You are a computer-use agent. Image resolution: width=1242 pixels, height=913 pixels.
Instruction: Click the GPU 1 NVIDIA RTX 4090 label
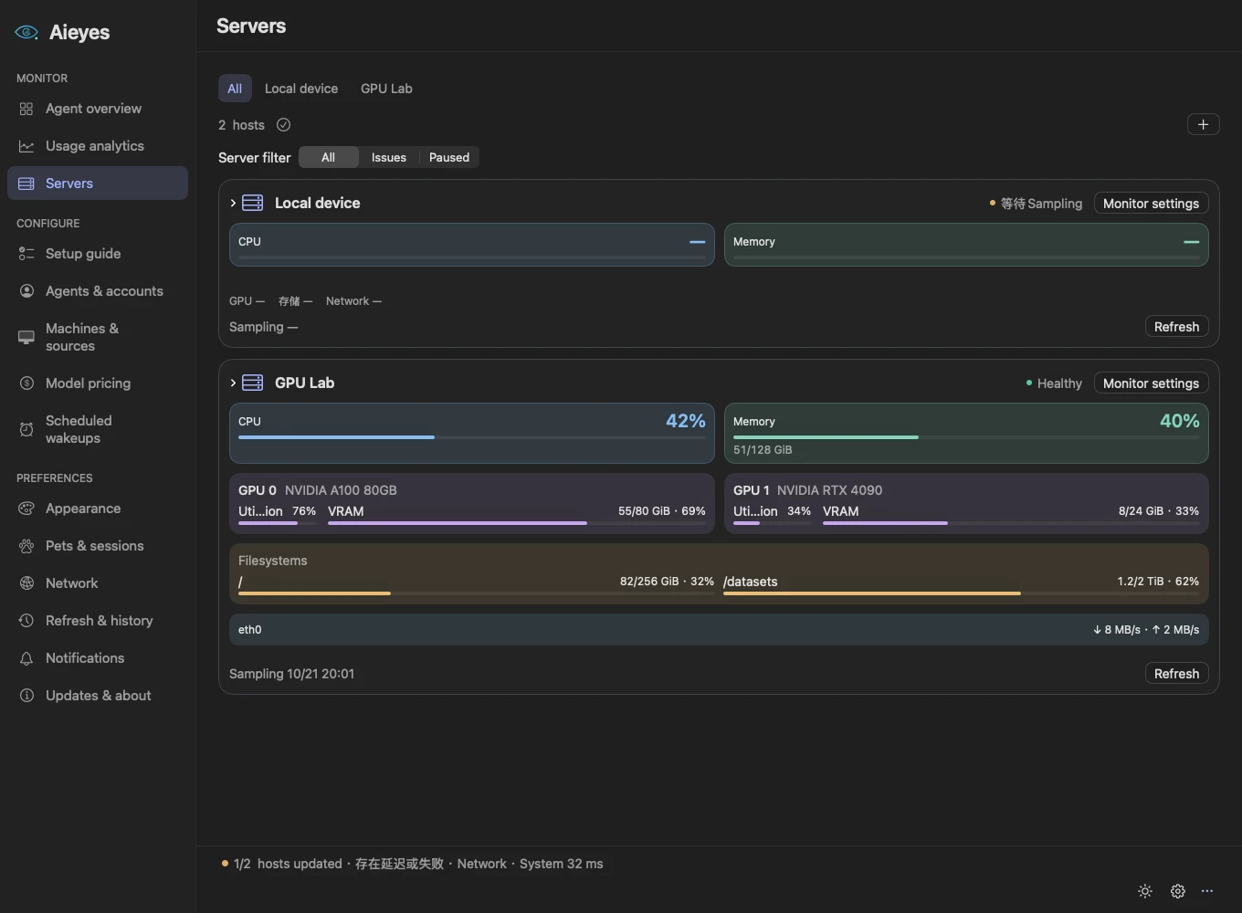[x=807, y=490]
